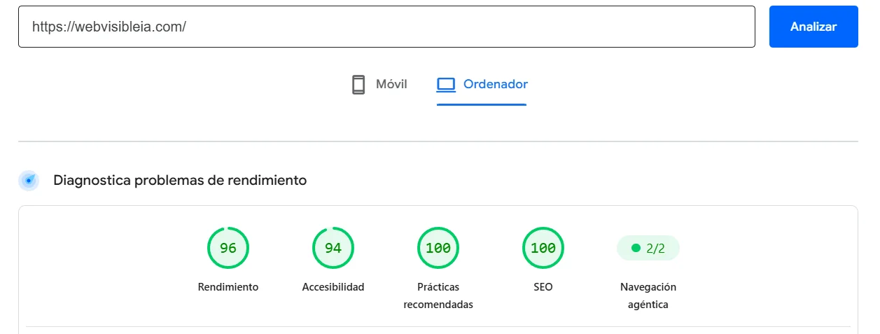Jump to Accesibilidad section via its label
880x334 pixels.
tap(333, 287)
